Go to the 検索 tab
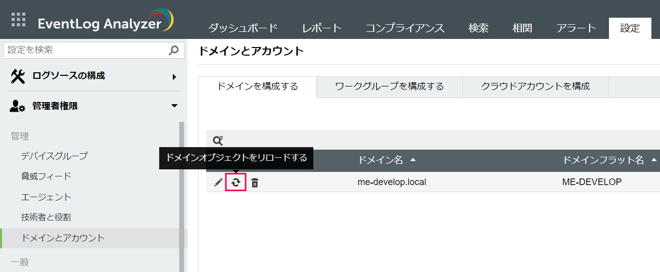660x272 pixels. (x=478, y=28)
